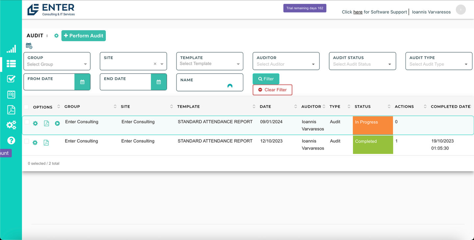Open the PDF reports sidebar icon

tap(11, 110)
